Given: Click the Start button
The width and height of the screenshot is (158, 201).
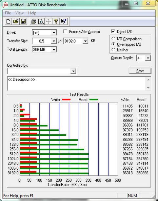Looking at the screenshot, I should (140, 71).
